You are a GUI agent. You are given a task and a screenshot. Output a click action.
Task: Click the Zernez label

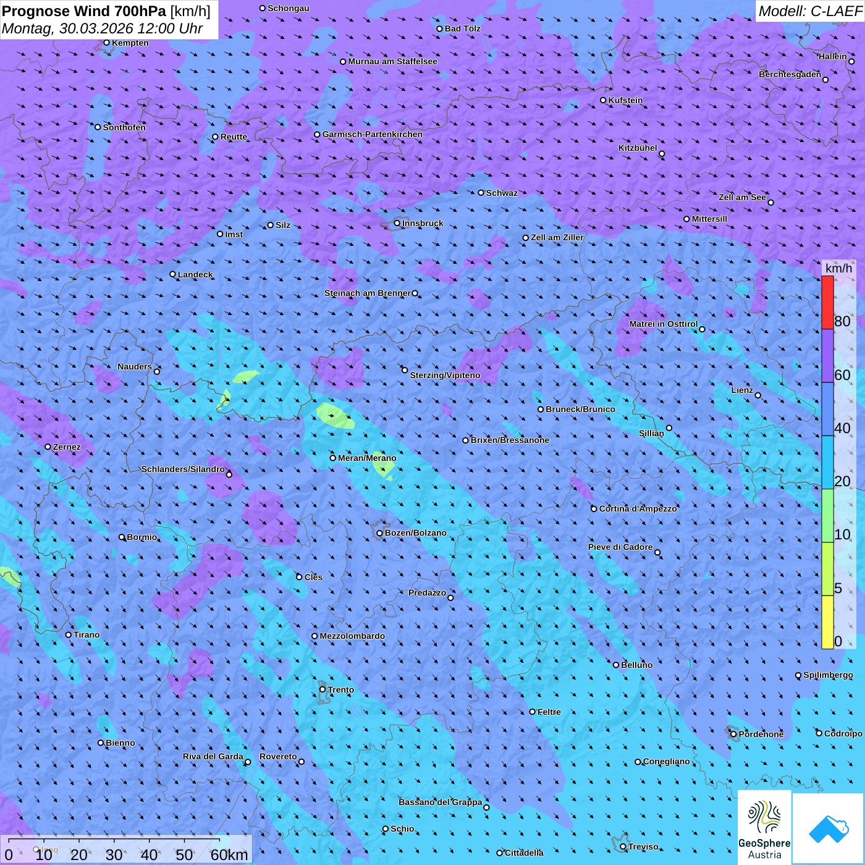click(x=67, y=447)
